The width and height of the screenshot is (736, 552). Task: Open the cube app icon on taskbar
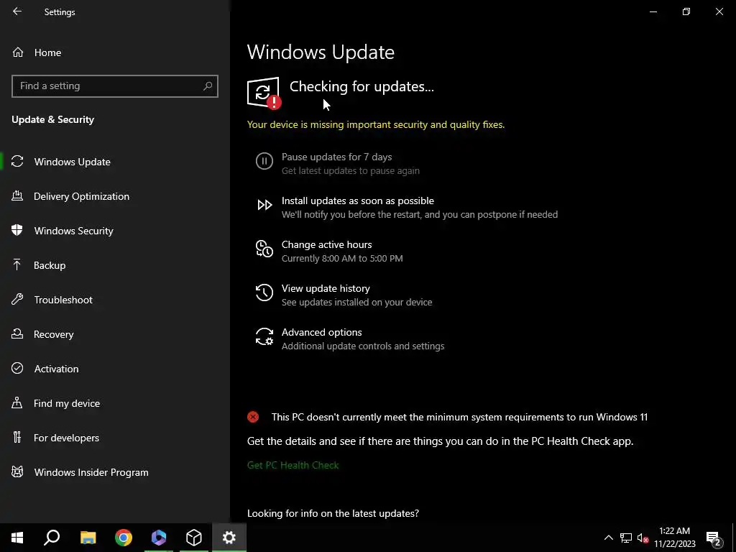pos(194,538)
